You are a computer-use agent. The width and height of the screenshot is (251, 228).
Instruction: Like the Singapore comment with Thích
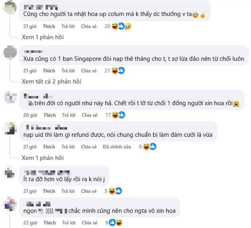tap(49, 71)
